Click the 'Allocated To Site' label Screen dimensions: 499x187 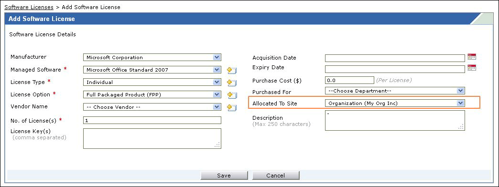click(275, 104)
